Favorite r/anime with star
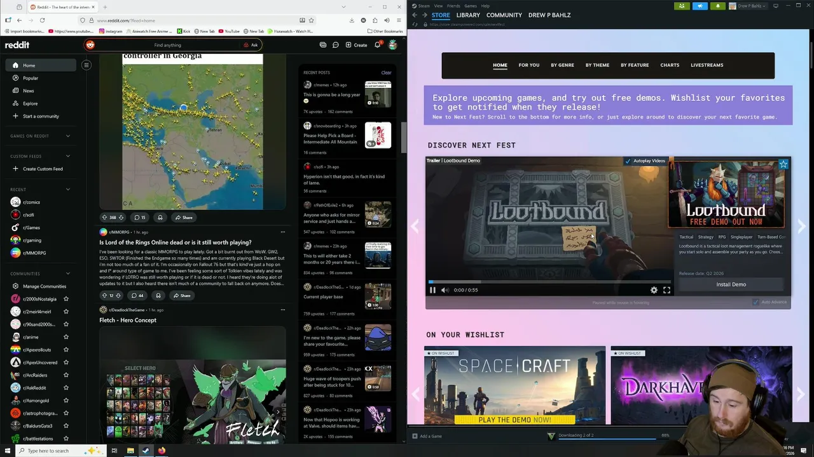 click(x=66, y=337)
